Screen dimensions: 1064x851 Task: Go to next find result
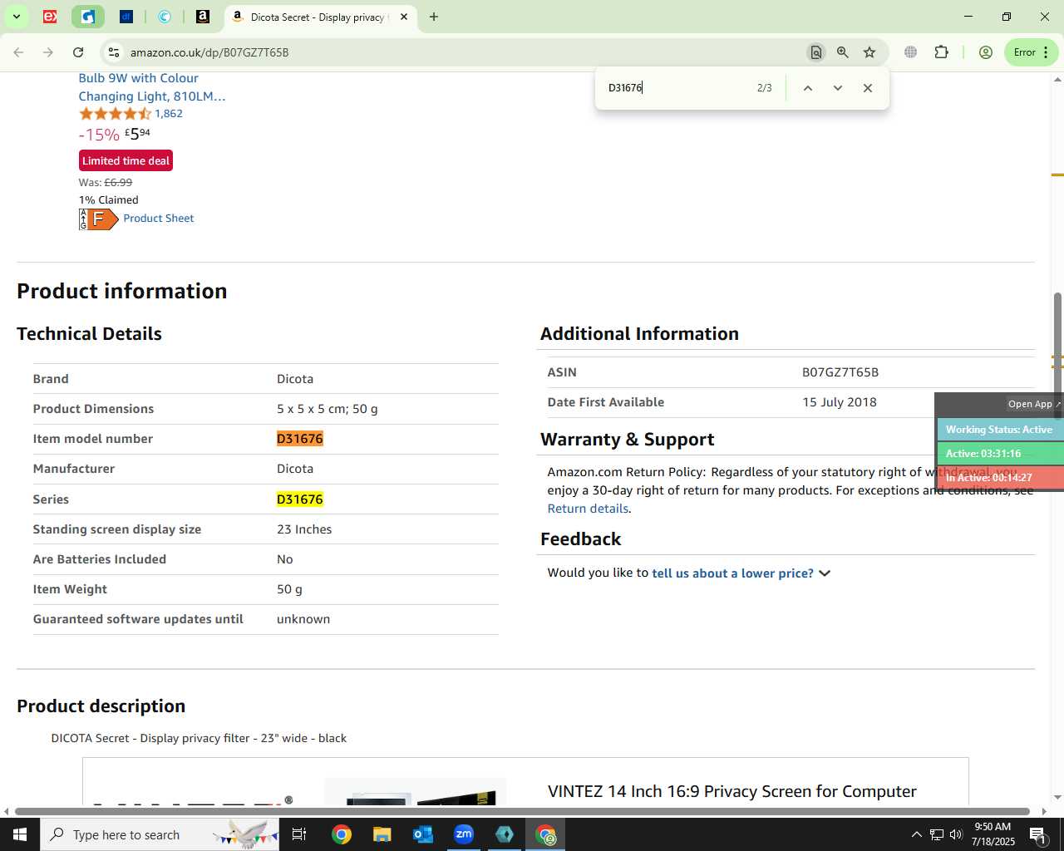tap(838, 88)
